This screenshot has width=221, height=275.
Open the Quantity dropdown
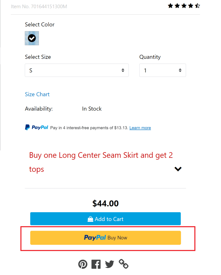(x=162, y=70)
